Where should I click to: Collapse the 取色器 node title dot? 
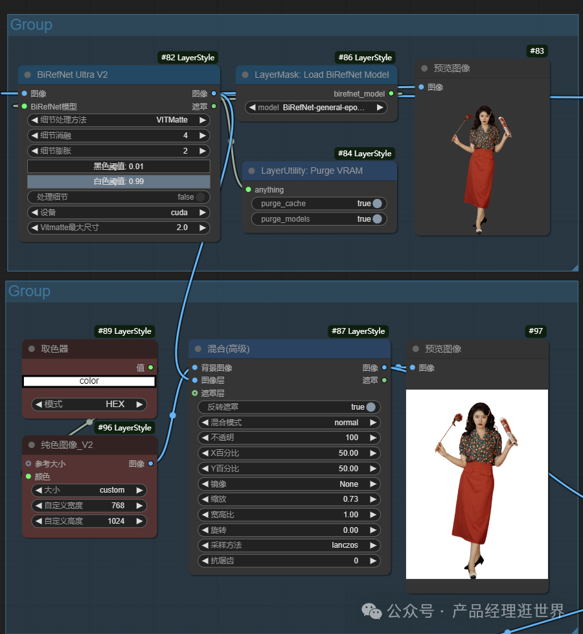click(x=32, y=349)
